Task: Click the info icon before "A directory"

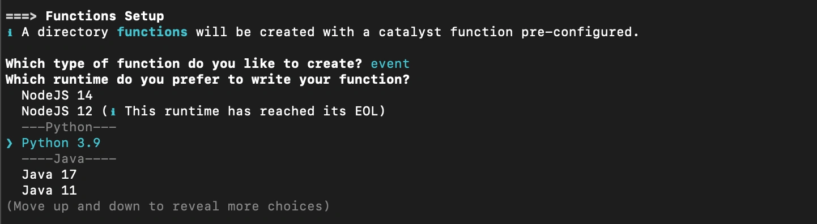Action: tap(9, 32)
